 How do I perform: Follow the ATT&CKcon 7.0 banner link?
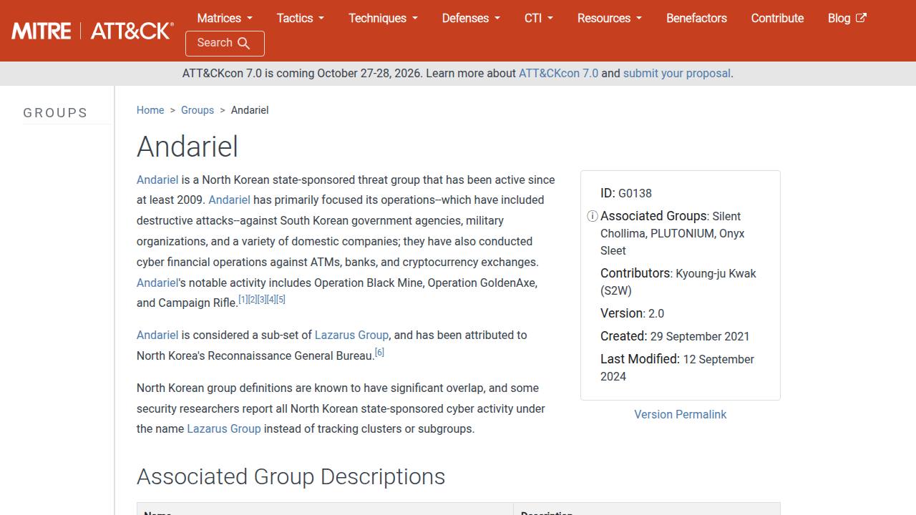point(558,73)
